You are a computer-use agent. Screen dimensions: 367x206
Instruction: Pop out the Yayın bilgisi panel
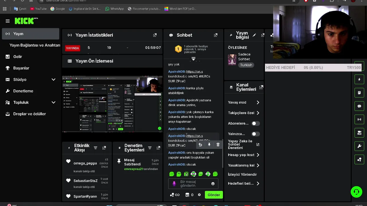(x=262, y=35)
